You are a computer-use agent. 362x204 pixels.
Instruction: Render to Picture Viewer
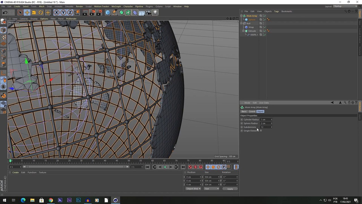click(92, 12)
